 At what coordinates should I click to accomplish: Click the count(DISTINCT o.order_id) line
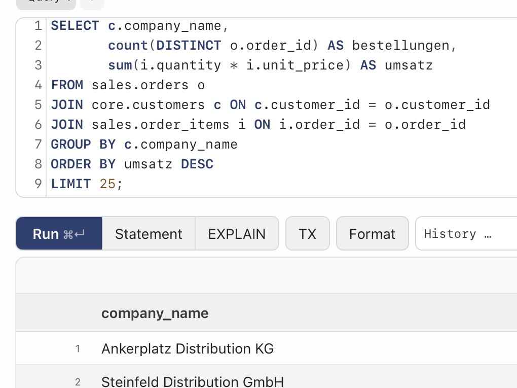click(282, 45)
